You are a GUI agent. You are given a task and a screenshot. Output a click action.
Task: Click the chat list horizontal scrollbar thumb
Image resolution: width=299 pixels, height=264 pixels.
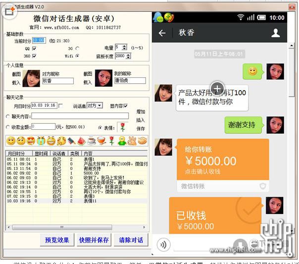62,227
